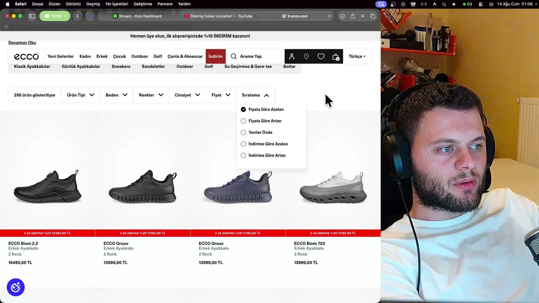The height and width of the screenshot is (303, 539).
Task: Open Control Center in the menu bar
Action: click(480, 4)
